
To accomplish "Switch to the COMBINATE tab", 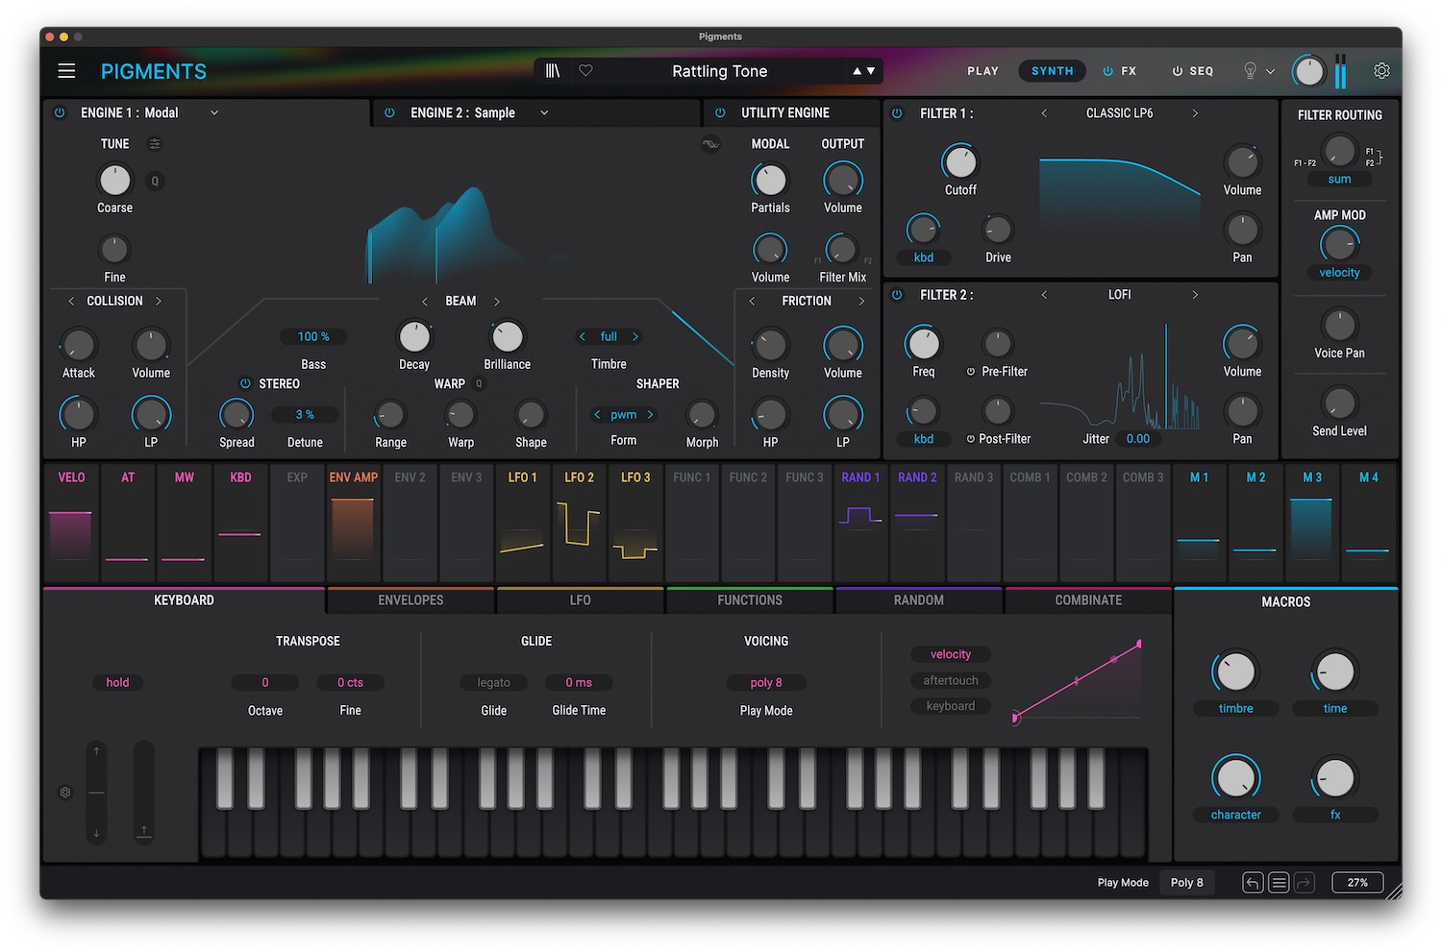I will (1088, 600).
